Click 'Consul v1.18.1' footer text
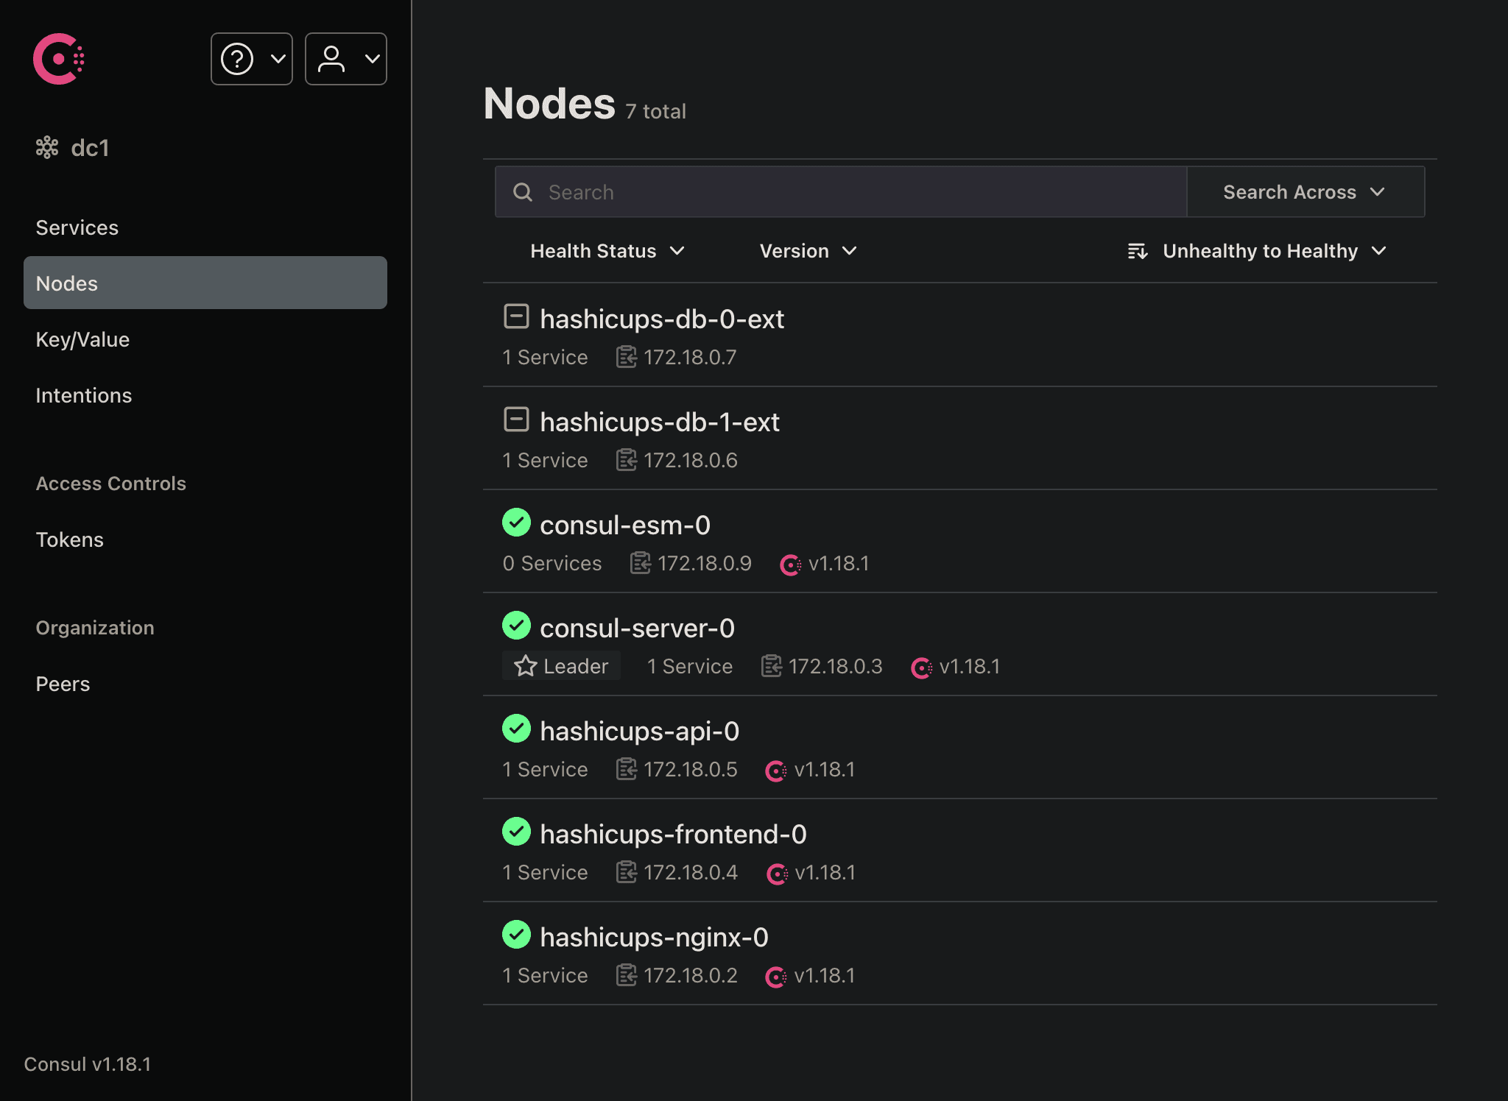This screenshot has height=1101, width=1508. point(88,1064)
